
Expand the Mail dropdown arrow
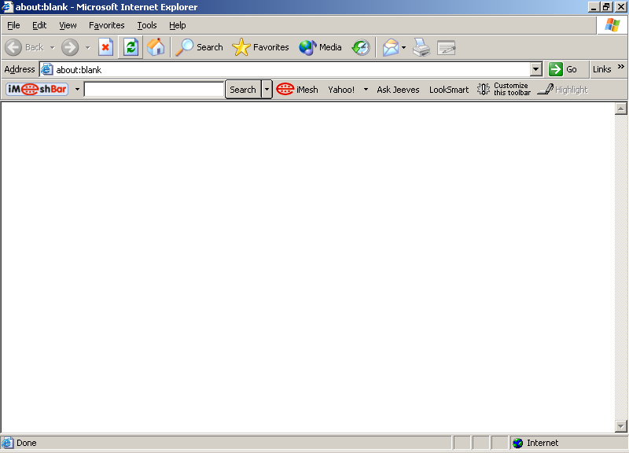tap(403, 47)
